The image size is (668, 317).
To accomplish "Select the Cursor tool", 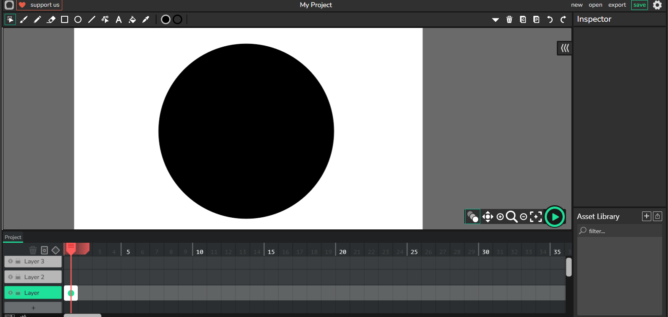I will tap(10, 20).
